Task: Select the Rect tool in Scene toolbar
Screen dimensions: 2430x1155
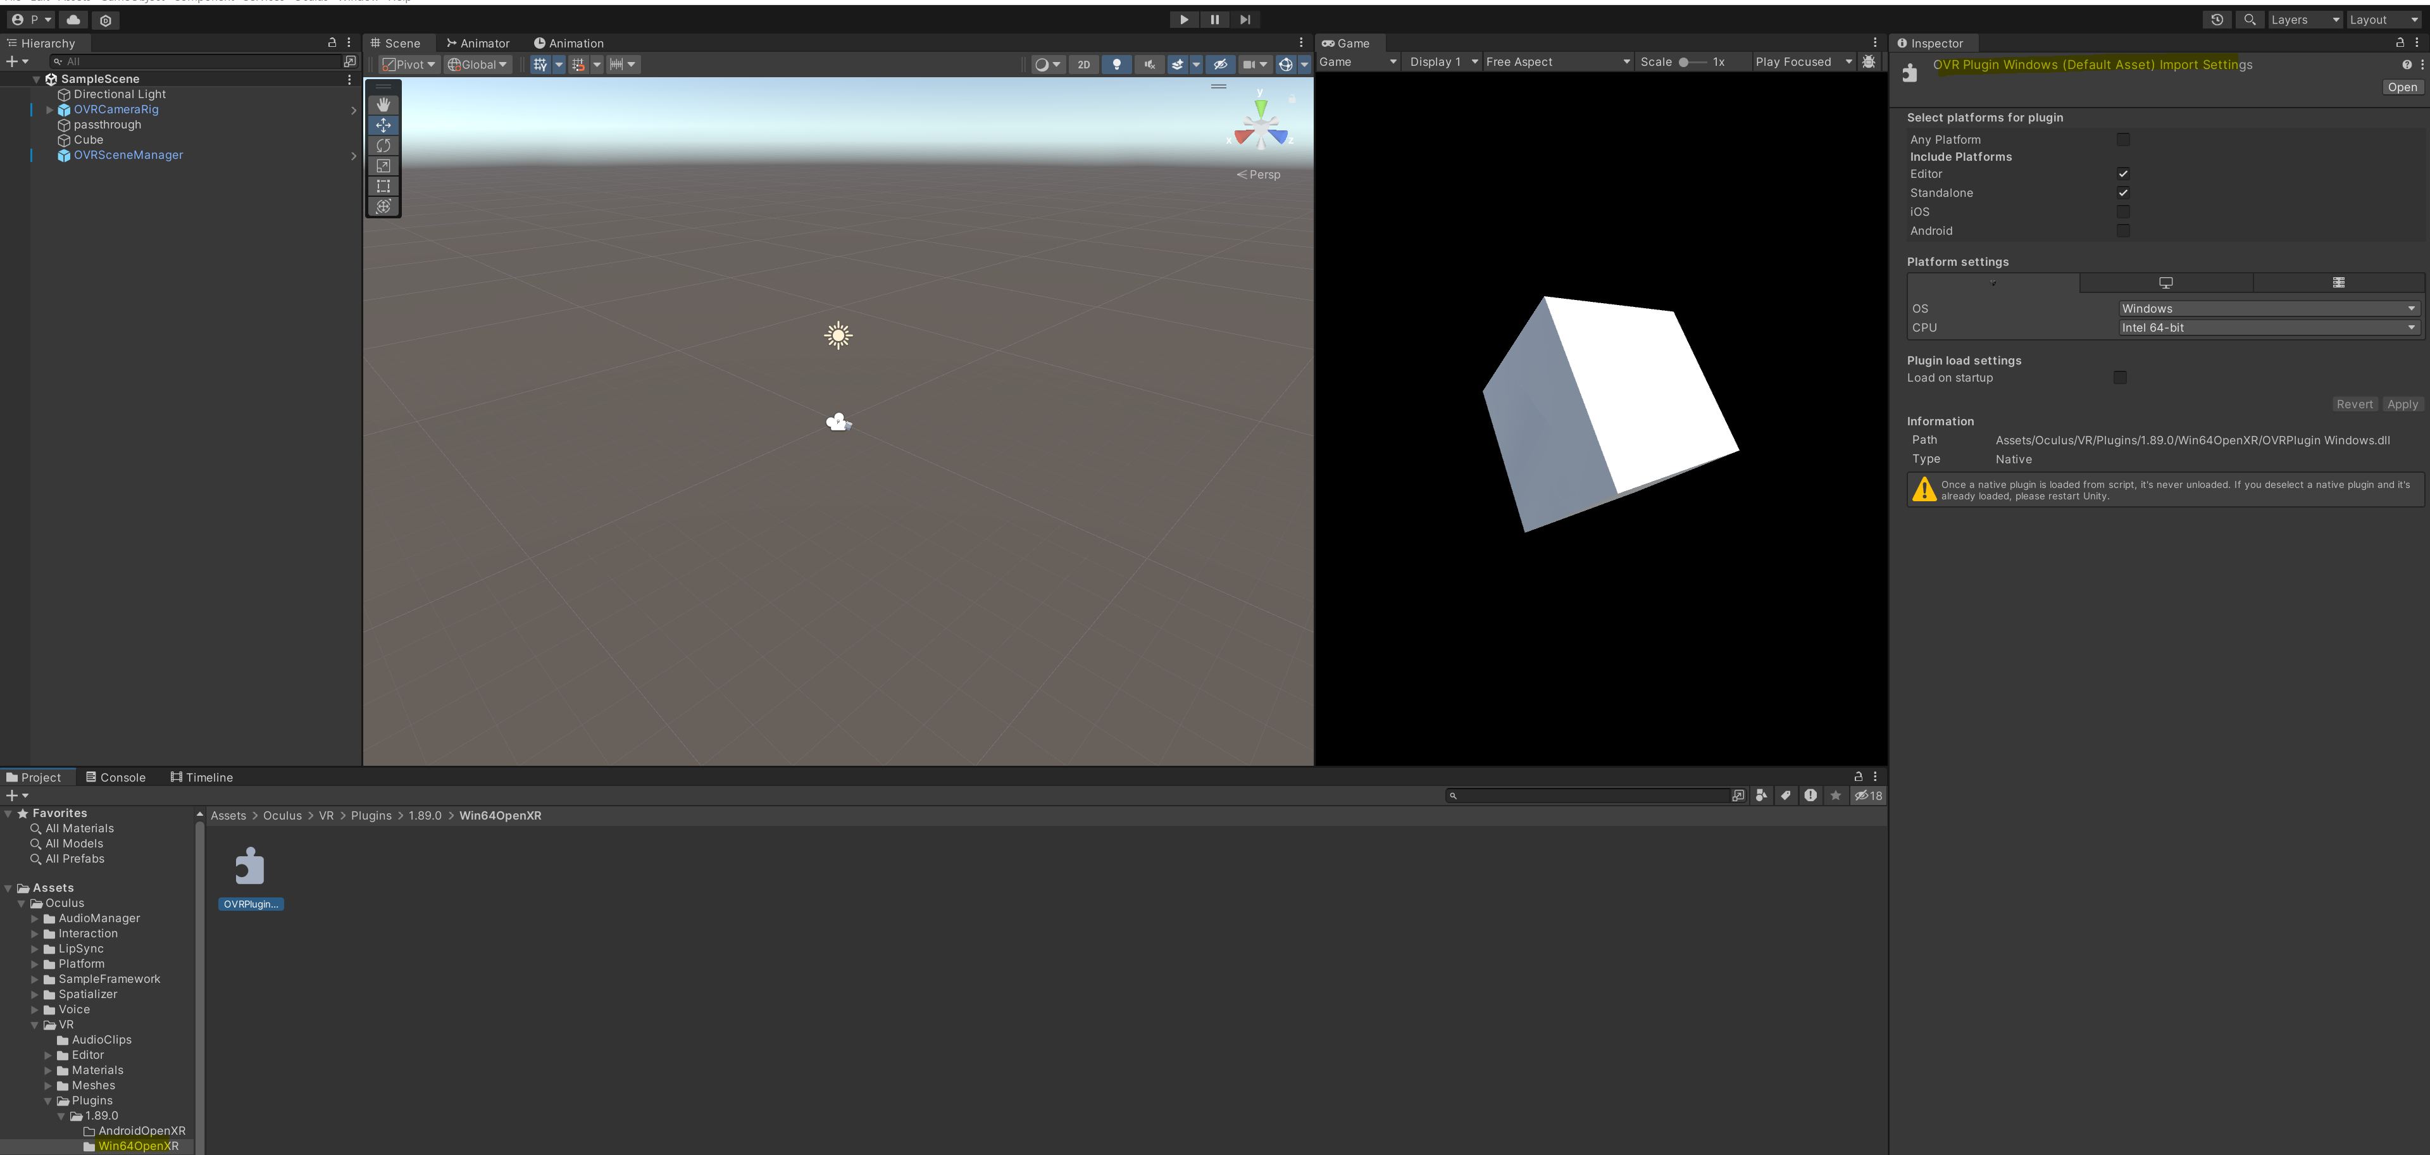Action: 383,186
